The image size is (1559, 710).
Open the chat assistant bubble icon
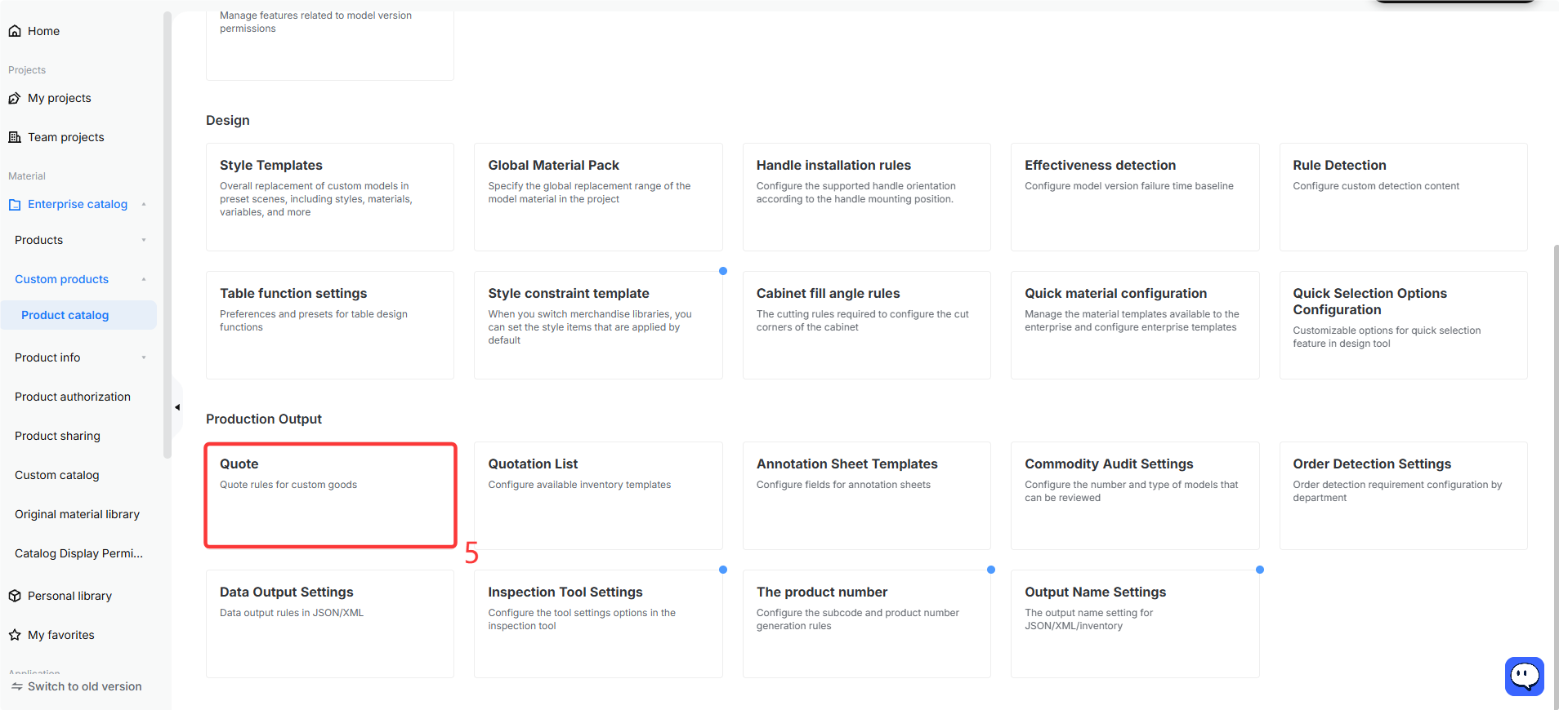click(1525, 676)
